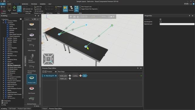
Task: Pin the Properties panel
Action: pos(190,16)
